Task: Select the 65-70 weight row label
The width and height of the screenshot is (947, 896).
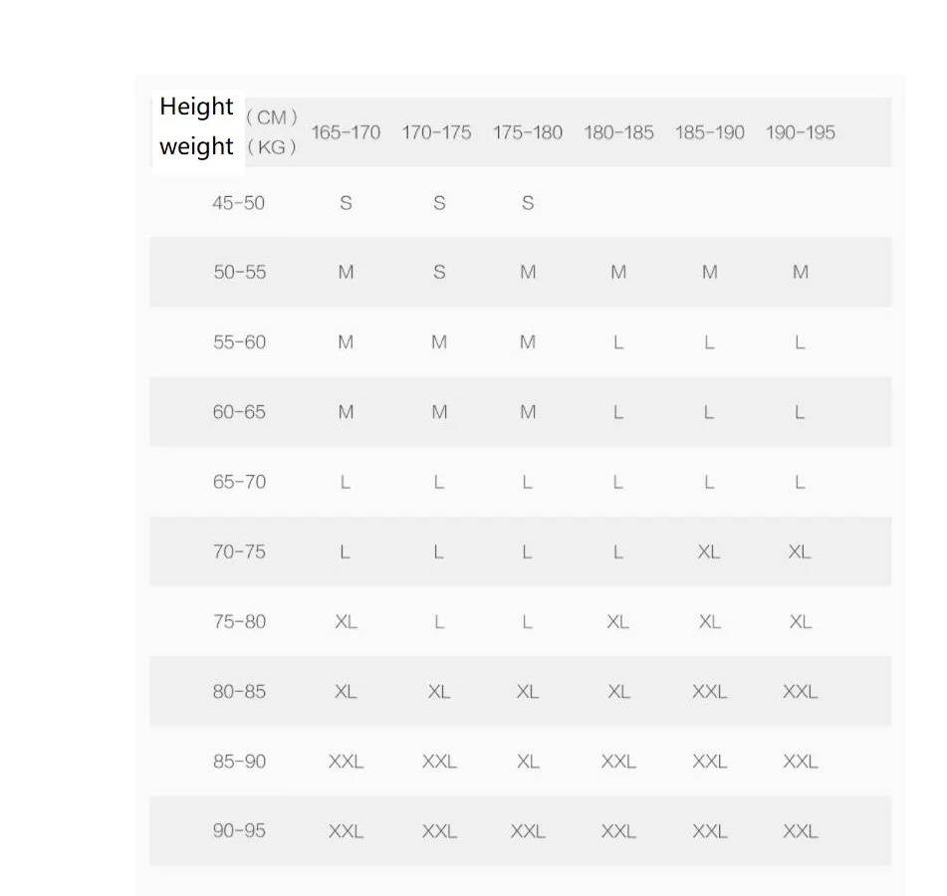Action: (x=239, y=482)
